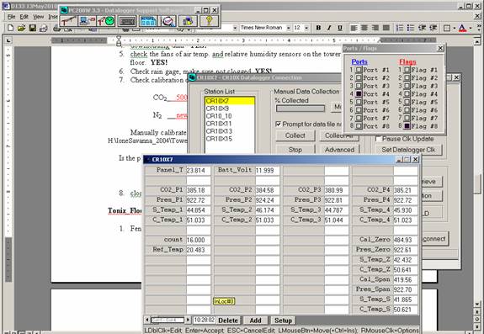This screenshot has width=484, height=334.
Task: Click Set Datalogger Clk button
Action: pos(408,150)
